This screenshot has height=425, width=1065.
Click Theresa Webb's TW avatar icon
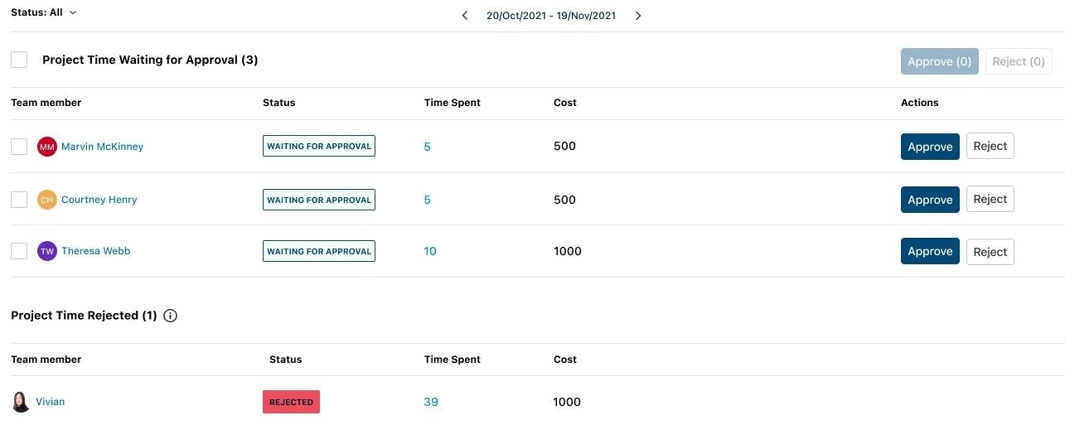47,251
